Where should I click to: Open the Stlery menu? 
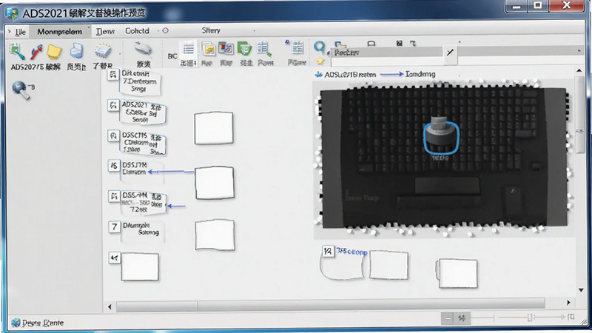pos(211,30)
